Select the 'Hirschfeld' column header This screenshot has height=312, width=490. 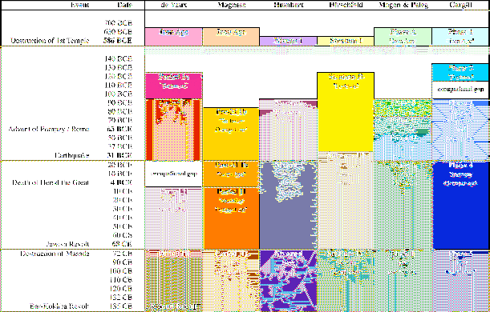346,5
